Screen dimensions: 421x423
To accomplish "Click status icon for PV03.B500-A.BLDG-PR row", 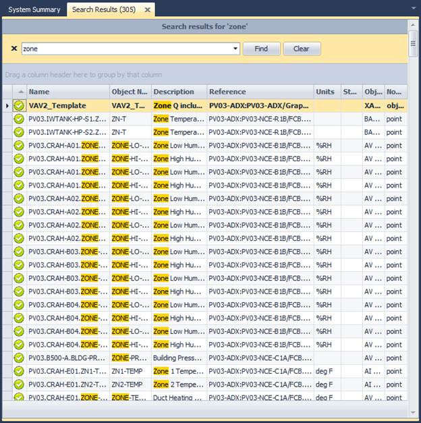I will [19, 358].
